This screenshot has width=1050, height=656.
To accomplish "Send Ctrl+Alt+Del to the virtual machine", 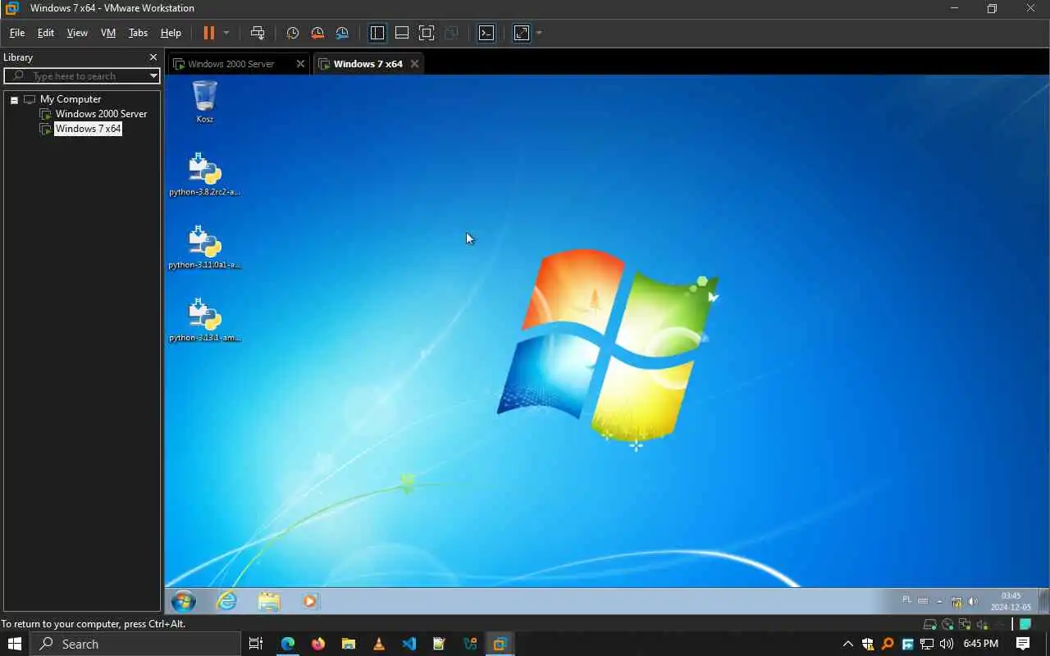I will 258,33.
